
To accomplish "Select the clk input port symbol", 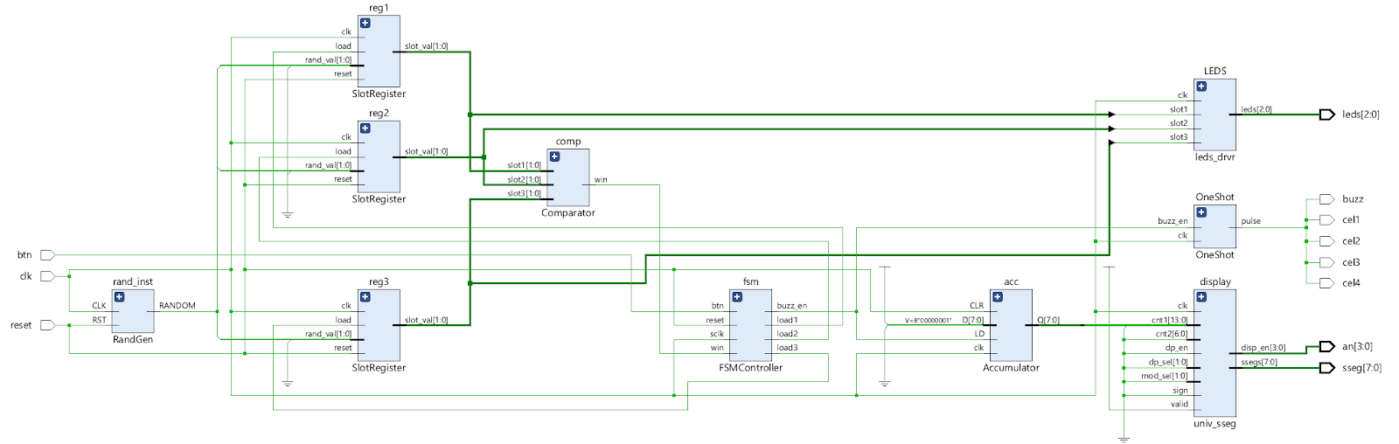I will [47, 276].
